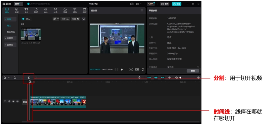264x125 pixels.
Task: Select the stream0-1_1 video clip on timeline
Action: tap(58, 102)
